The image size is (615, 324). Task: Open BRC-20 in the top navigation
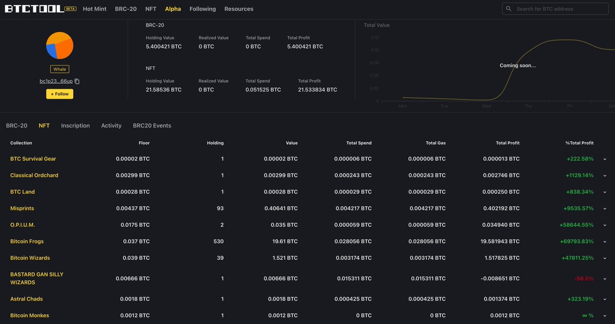click(x=126, y=9)
